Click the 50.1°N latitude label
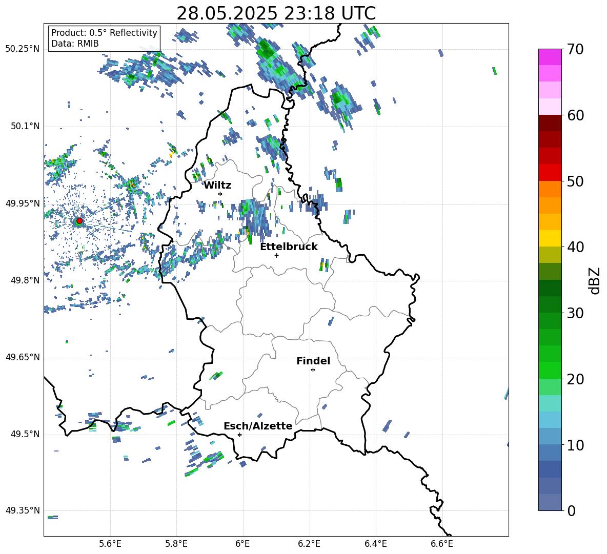The width and height of the screenshot is (607, 554). (x=25, y=126)
